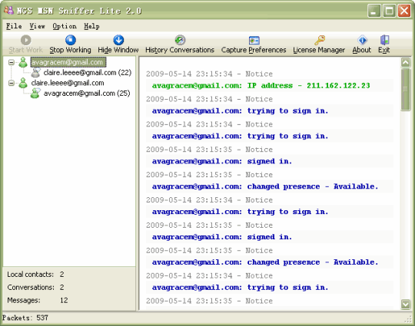Click the Capture Preferences window icon
The height and width of the screenshot is (326, 415).
[x=254, y=40]
